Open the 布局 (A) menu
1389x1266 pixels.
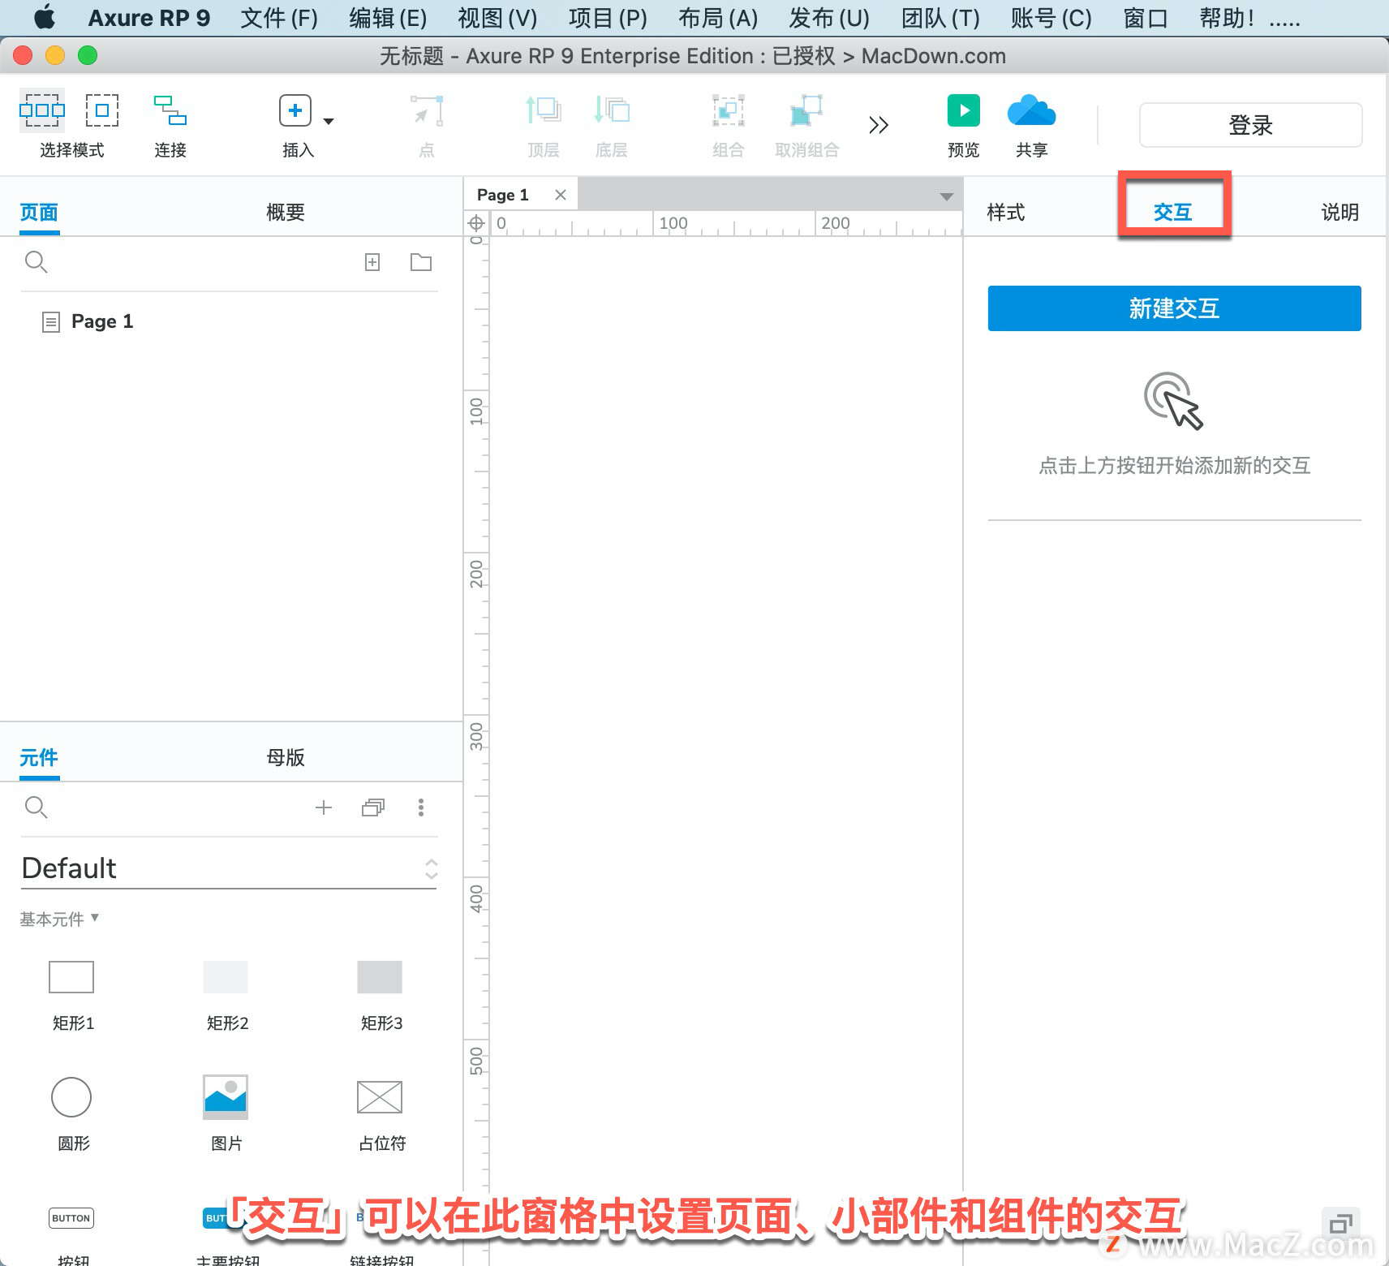point(718,18)
